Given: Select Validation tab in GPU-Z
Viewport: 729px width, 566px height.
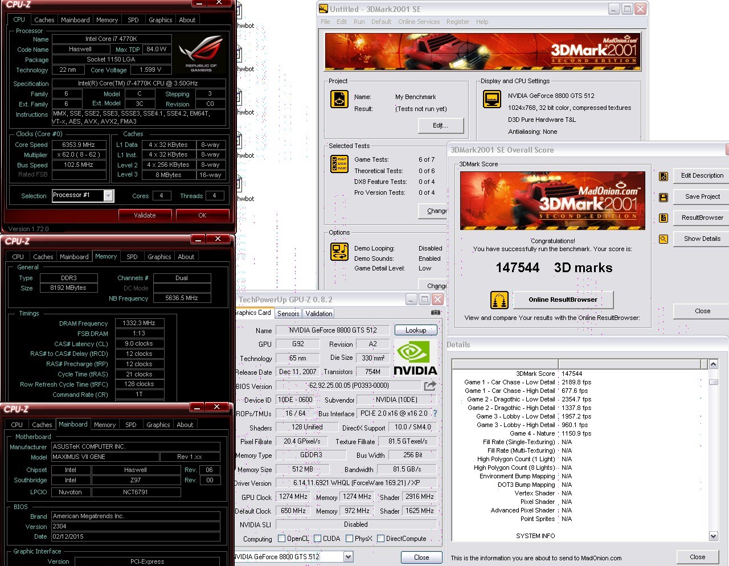Looking at the screenshot, I should point(319,314).
